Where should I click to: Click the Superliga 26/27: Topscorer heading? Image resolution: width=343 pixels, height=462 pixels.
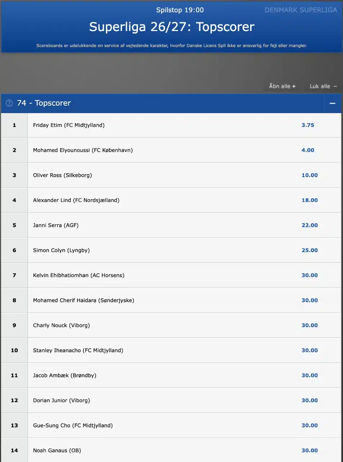[x=172, y=27]
